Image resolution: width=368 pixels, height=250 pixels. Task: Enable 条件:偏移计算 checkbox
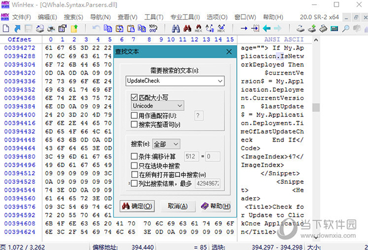point(134,156)
